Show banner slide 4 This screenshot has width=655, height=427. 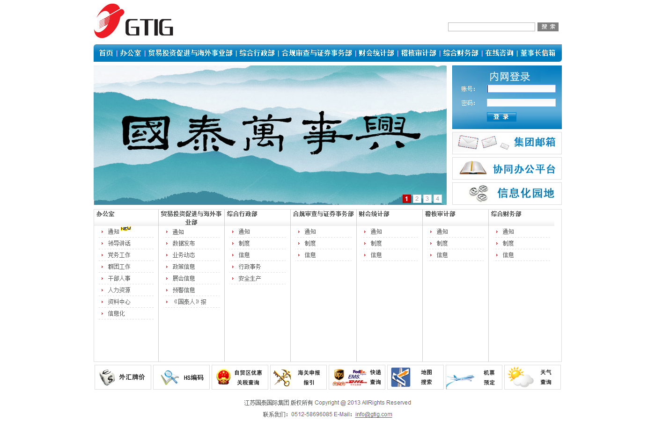(438, 199)
